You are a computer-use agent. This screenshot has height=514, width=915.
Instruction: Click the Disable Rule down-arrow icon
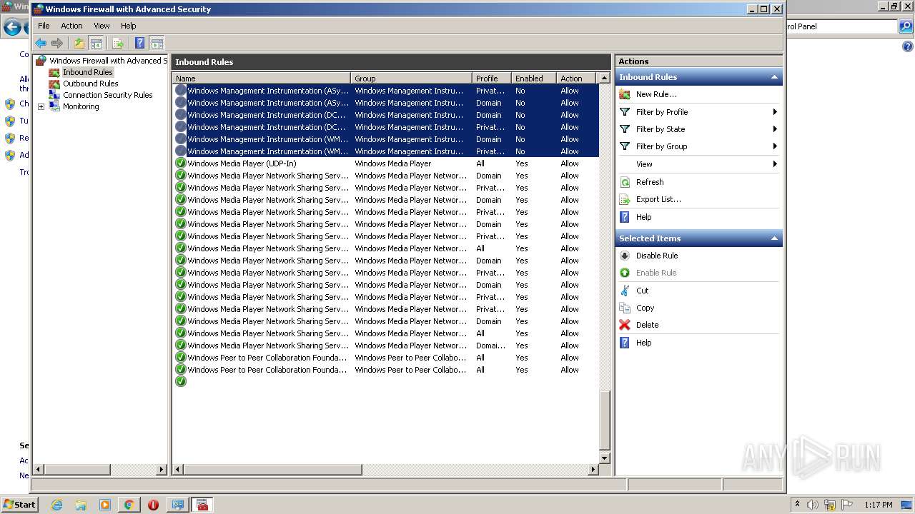tap(625, 256)
